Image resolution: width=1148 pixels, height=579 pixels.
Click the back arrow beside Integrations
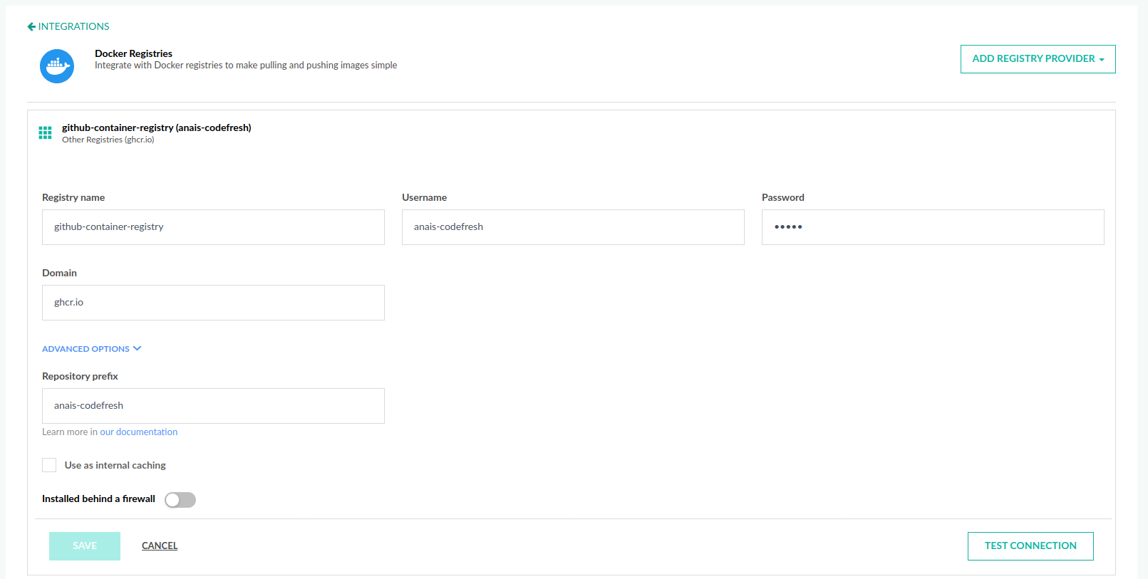[x=31, y=26]
